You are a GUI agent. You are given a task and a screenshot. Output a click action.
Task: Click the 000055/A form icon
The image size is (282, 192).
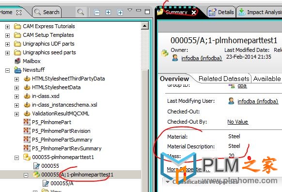coord(46,183)
